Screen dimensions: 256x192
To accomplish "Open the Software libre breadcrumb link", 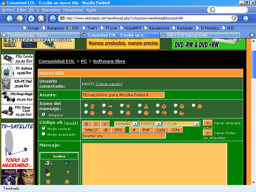I will (x=109, y=61).
